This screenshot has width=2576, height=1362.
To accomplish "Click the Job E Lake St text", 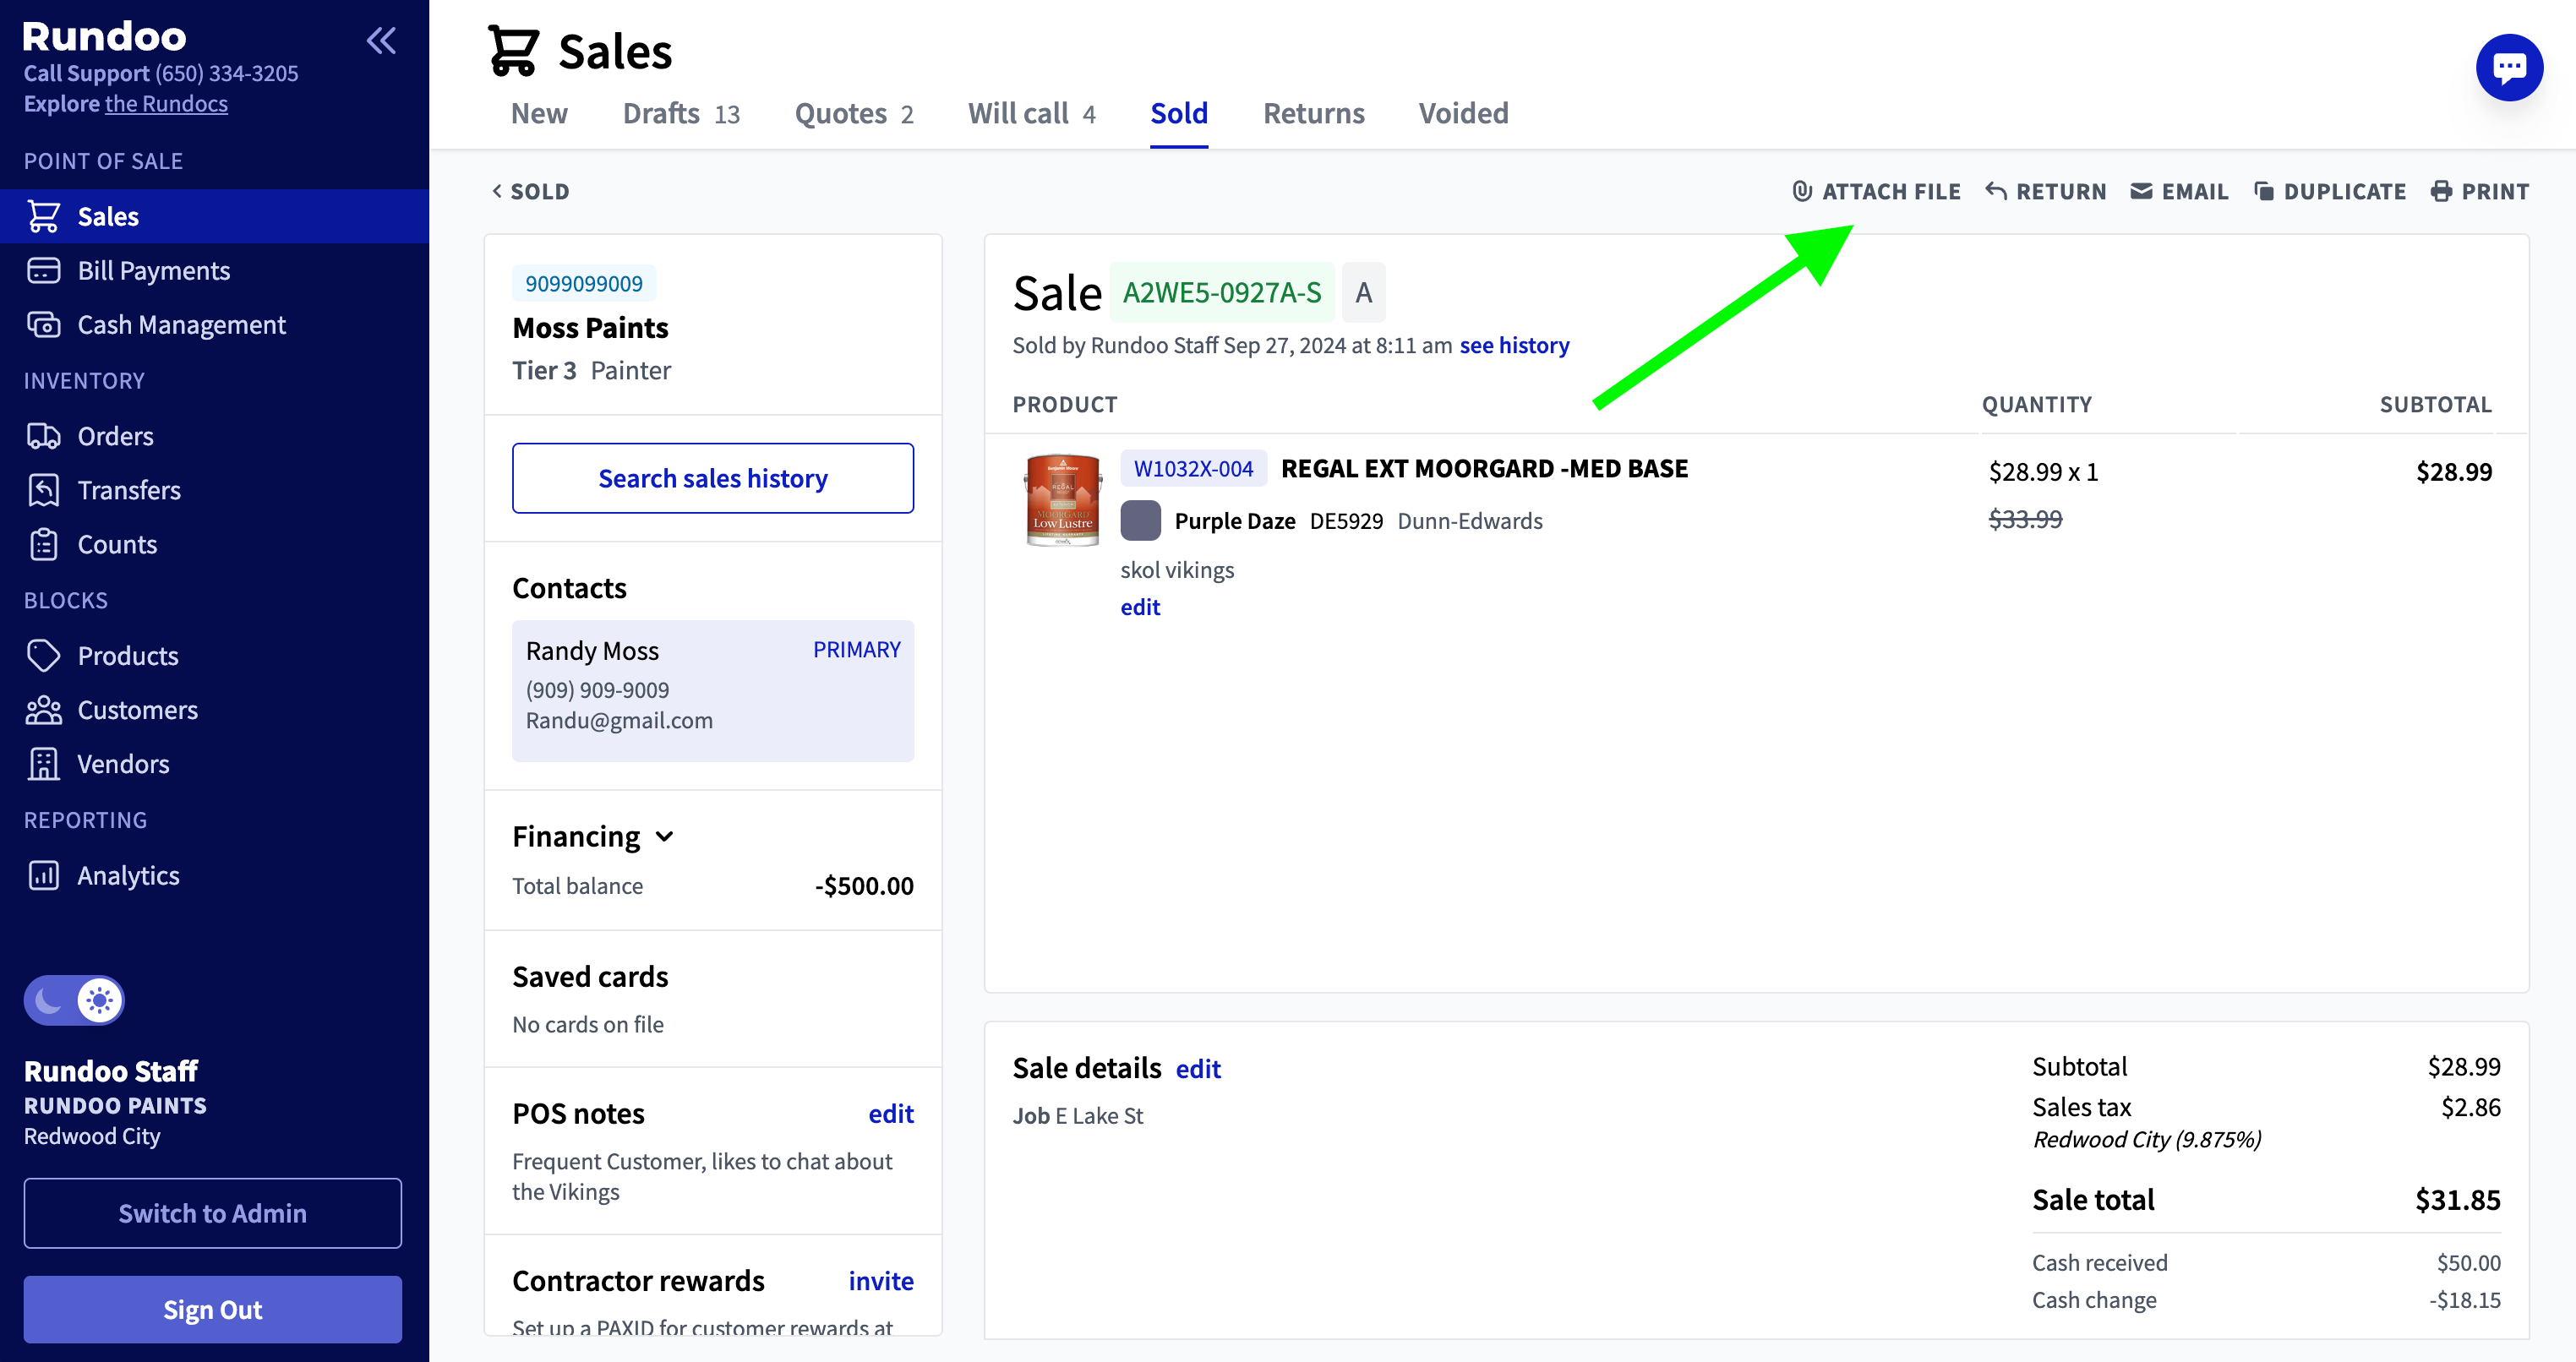I will 1077,1116.
